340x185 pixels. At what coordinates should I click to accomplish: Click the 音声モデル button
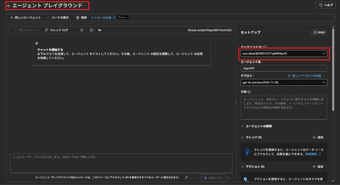pyautogui.click(x=213, y=178)
